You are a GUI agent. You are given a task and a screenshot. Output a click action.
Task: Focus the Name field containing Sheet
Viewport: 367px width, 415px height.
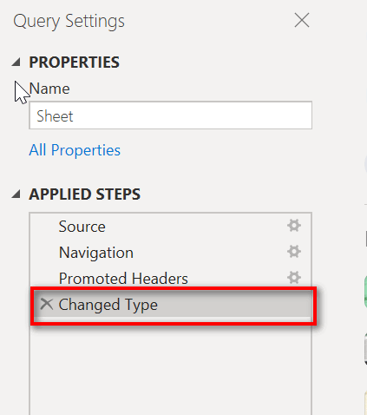point(170,115)
